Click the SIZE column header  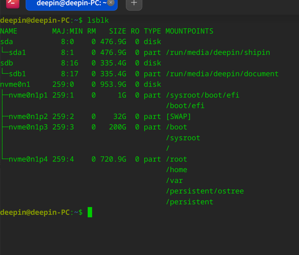[x=118, y=31]
